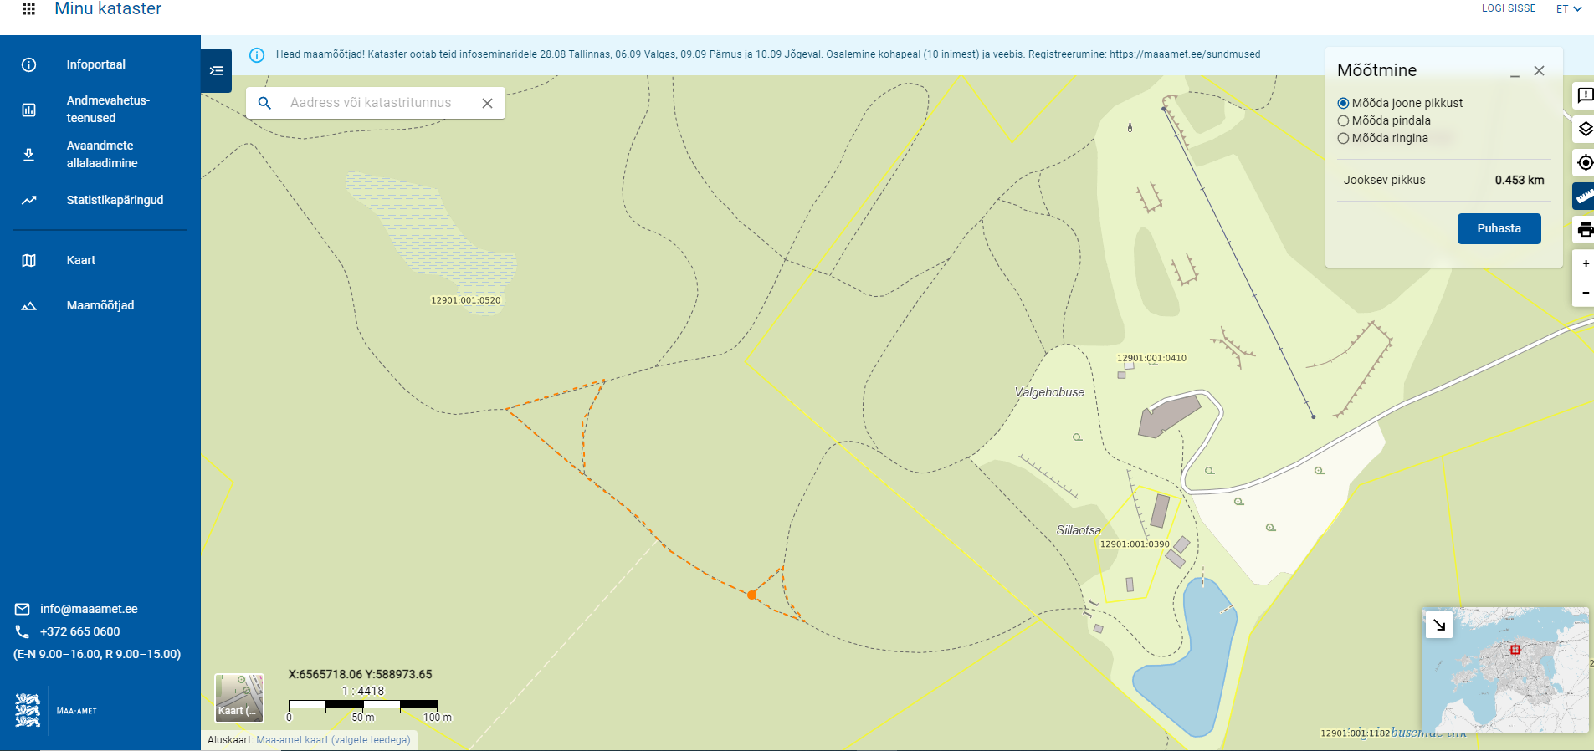Image resolution: width=1594 pixels, height=751 pixels.
Task: Open Statistikapäringud in the sidebar
Action: [115, 200]
